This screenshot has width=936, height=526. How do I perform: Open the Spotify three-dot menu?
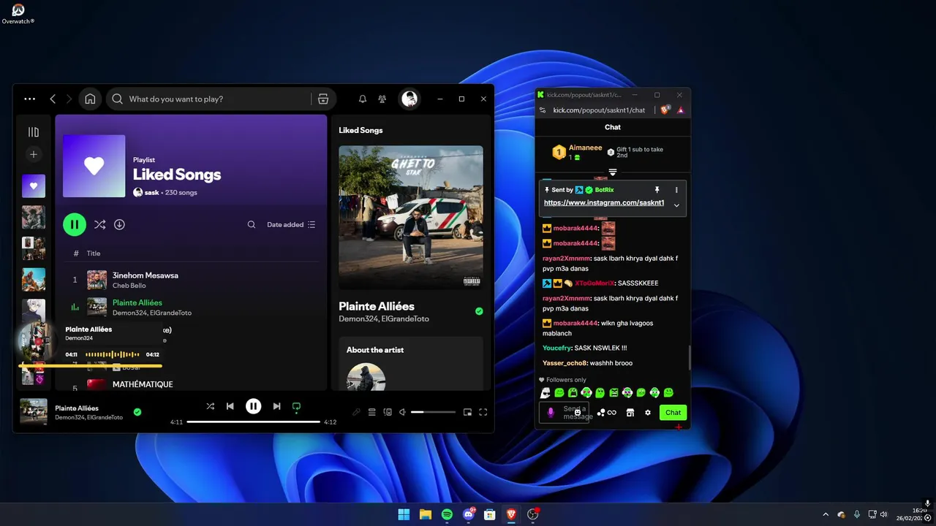click(29, 99)
